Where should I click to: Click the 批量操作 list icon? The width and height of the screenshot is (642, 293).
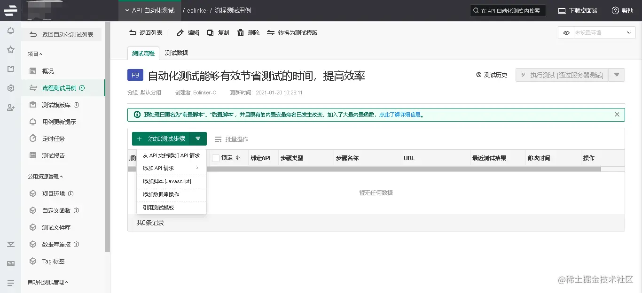pyautogui.click(x=218, y=139)
